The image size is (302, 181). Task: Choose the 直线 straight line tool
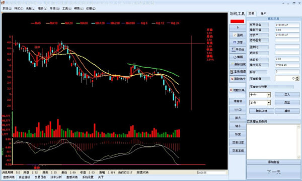(238, 35)
